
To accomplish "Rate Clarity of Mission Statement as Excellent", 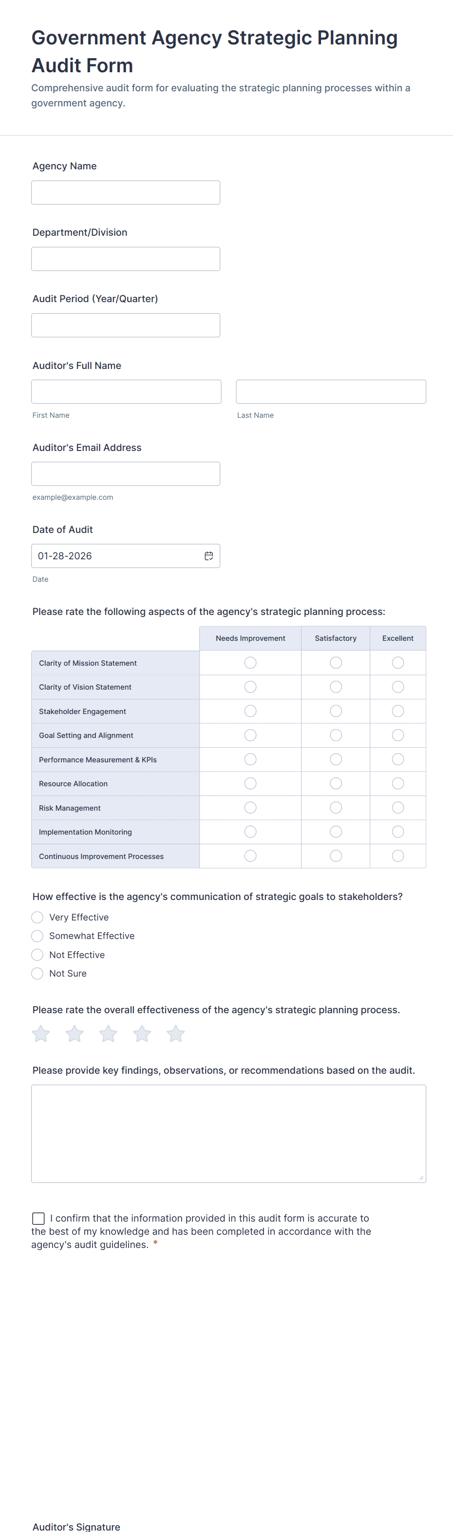I will coord(397,662).
